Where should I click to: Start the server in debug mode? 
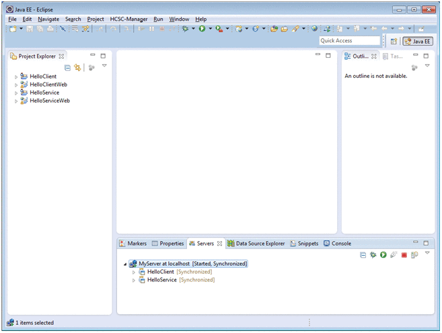[372, 255]
